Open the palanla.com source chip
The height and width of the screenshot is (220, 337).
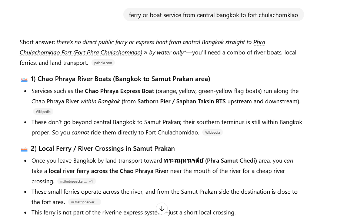click(103, 63)
